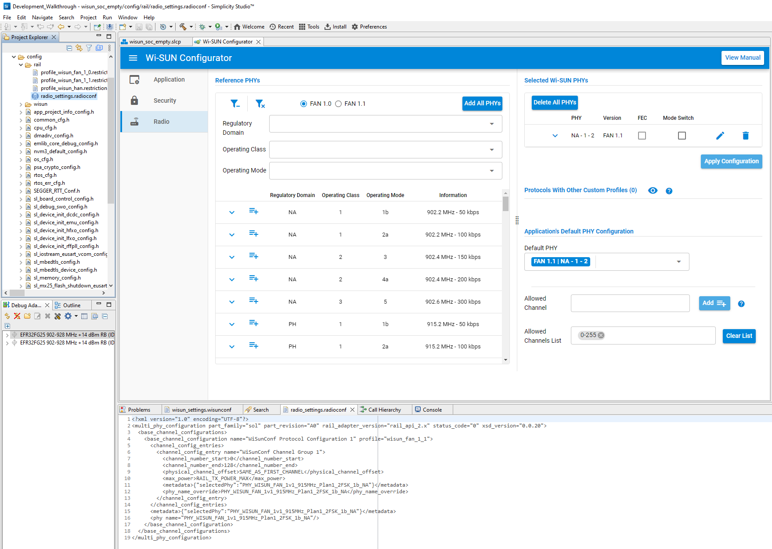Edit the NA-1-2 PHY with pencil icon
Screen dimensions: 772x549
coord(720,136)
